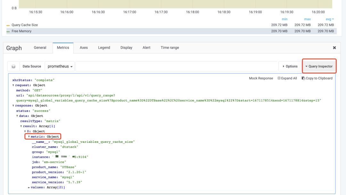
Task: Click the job "em-service" value
Action: click(x=54, y=162)
